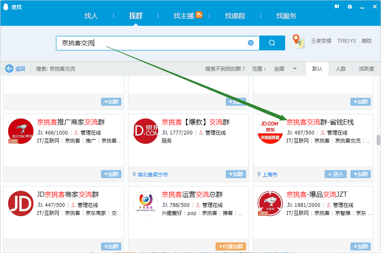Click member count 447/500
The image size is (381, 253).
[55, 205]
